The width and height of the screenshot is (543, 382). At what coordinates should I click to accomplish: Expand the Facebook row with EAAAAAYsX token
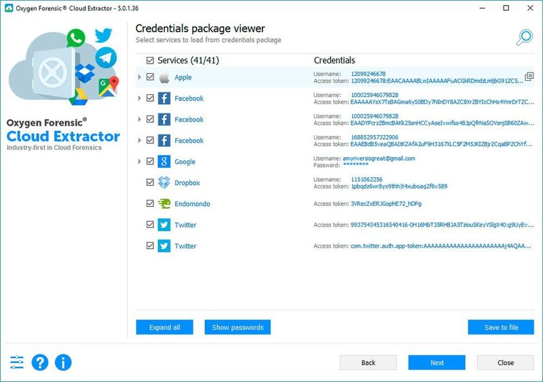point(139,98)
